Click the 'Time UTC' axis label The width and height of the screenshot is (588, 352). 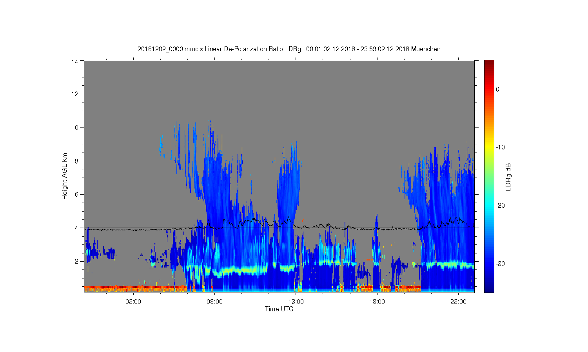point(279,309)
